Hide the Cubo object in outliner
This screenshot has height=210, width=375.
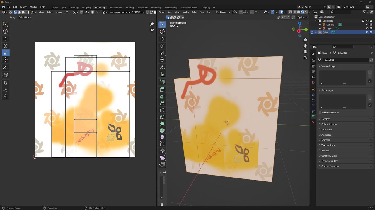(x=367, y=32)
